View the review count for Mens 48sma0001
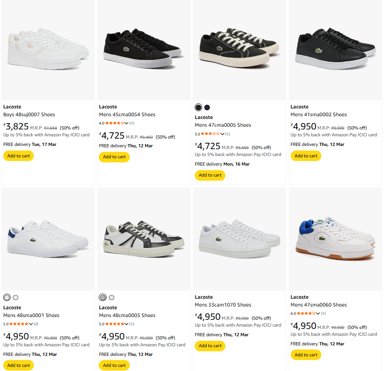The image size is (384, 371). point(36,324)
